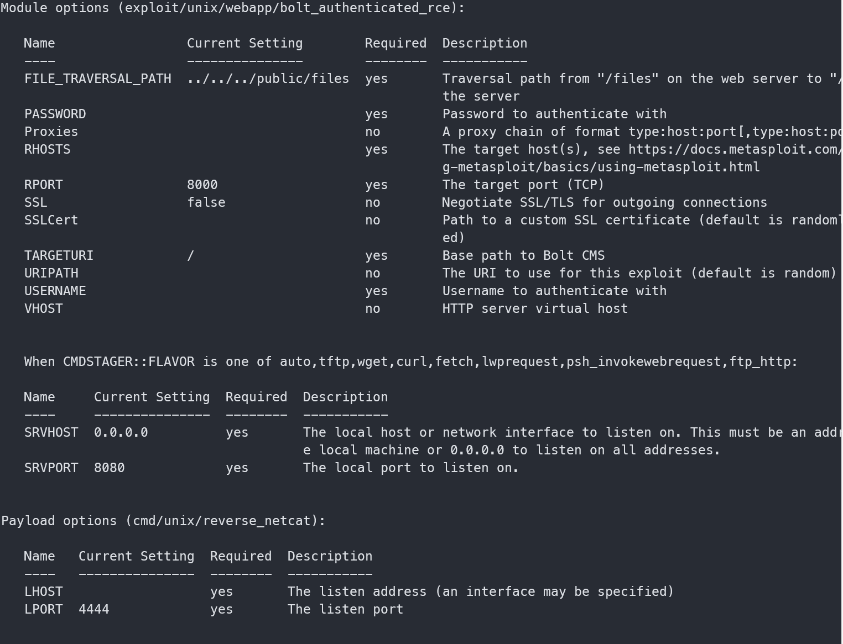Click the FILE_TRAVERSAL_PATH option name
Image resolution: width=843 pixels, height=644 pixels.
[97, 79]
